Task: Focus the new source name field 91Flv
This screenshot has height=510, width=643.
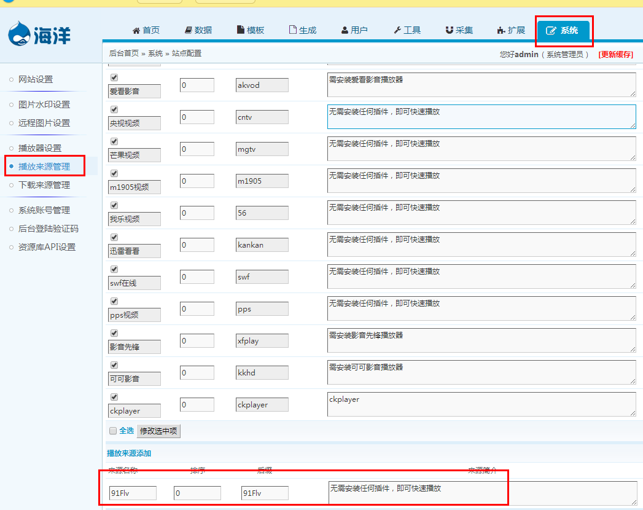Action: (x=133, y=493)
